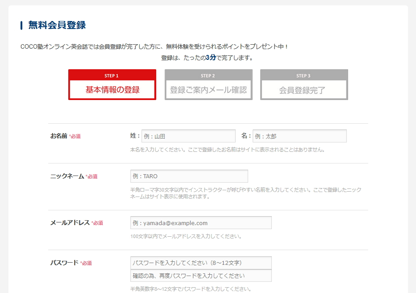This screenshot has width=416, height=293.
Task: Click the hint 半角英数字8～12文字でパスワードを入力
Action: tap(191, 289)
